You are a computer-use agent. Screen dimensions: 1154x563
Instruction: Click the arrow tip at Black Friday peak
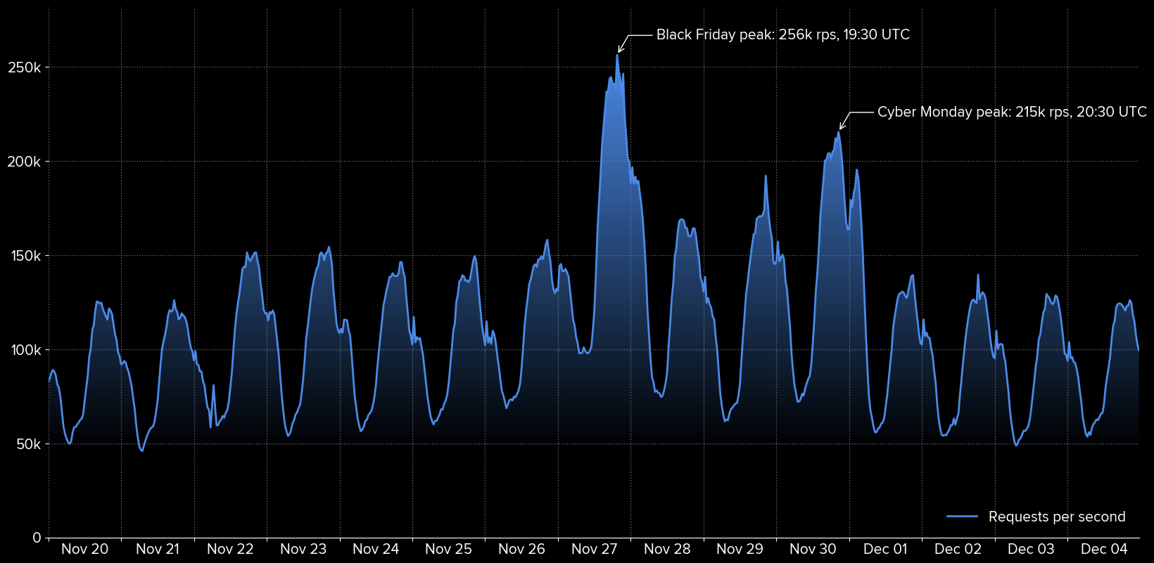(x=619, y=53)
